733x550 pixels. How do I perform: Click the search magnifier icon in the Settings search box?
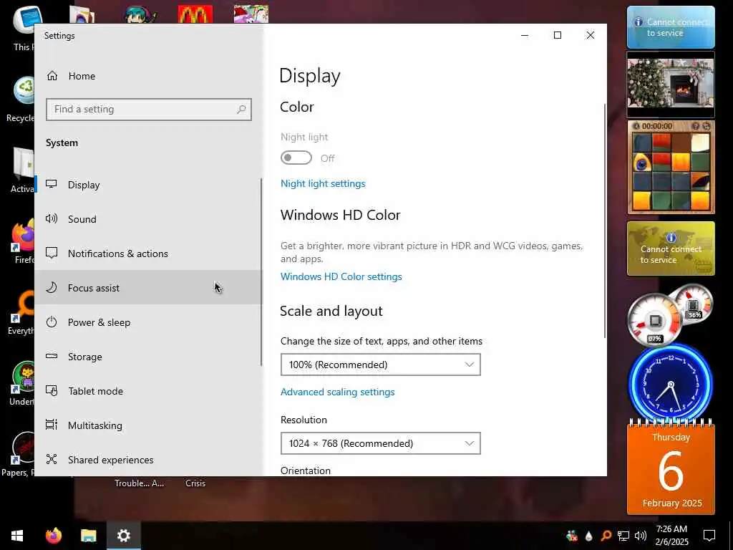click(x=241, y=110)
